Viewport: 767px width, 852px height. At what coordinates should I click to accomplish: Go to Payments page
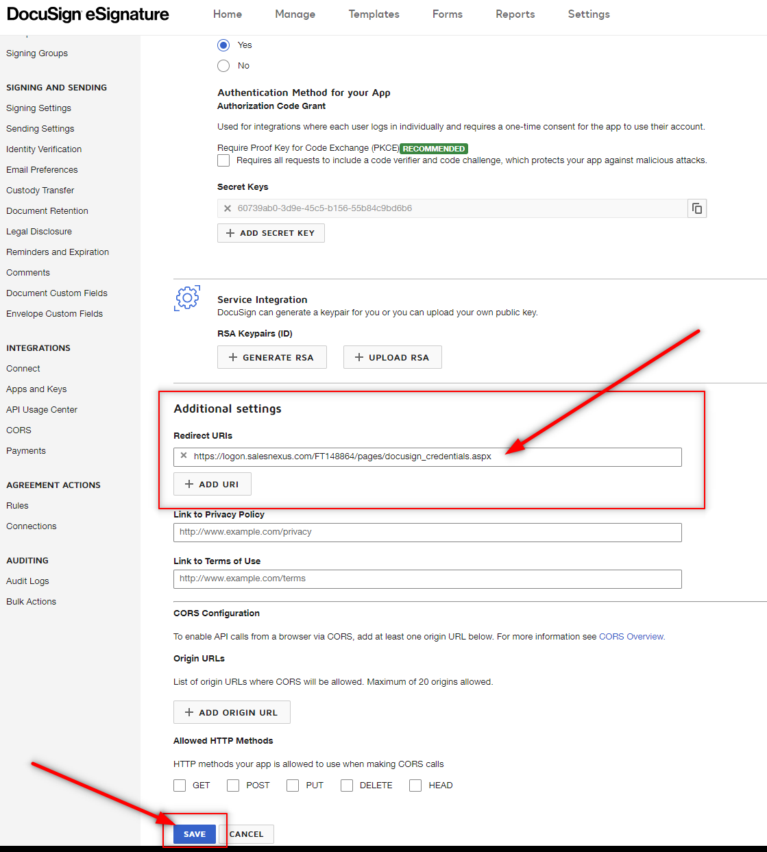[26, 451]
